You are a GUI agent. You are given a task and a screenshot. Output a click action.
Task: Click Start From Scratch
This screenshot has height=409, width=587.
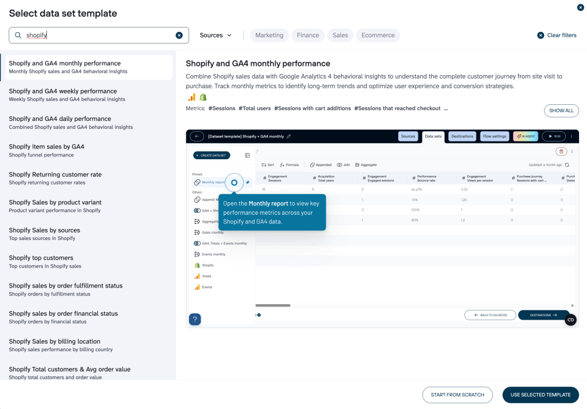click(457, 395)
